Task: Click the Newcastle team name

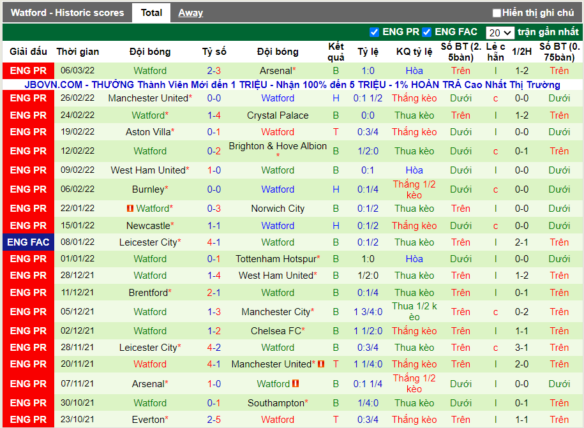Action: click(x=148, y=226)
